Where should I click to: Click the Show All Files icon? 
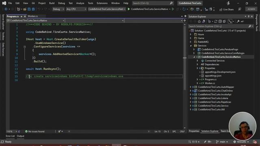[224, 21]
